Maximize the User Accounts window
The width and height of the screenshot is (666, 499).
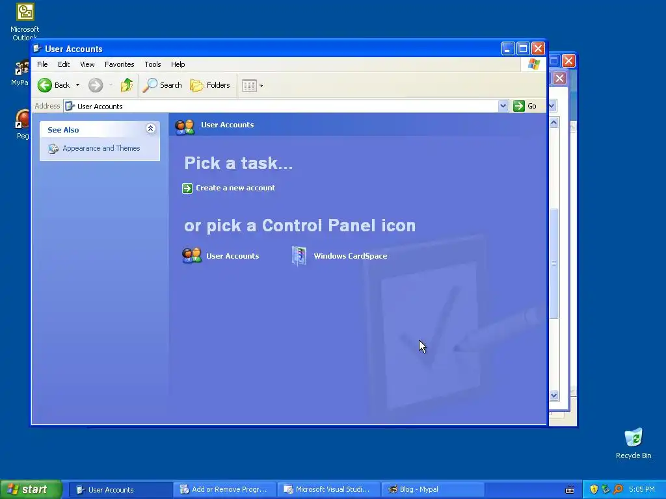tap(524, 48)
